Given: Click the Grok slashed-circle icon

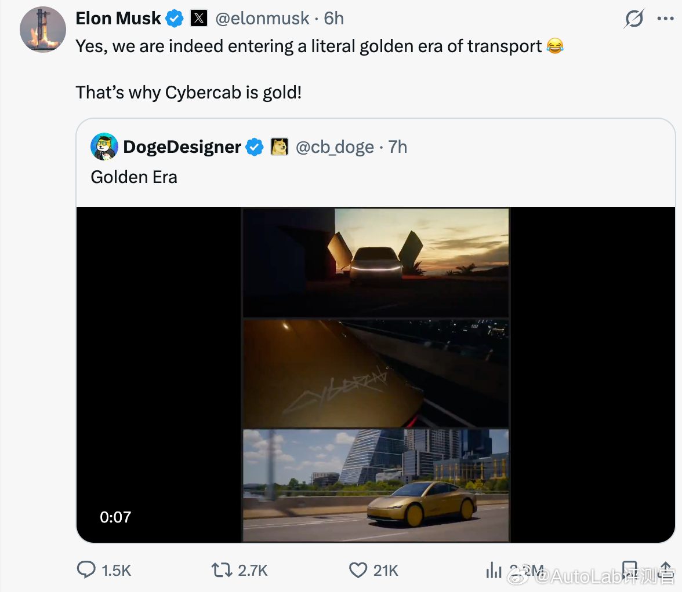Looking at the screenshot, I should [x=634, y=19].
